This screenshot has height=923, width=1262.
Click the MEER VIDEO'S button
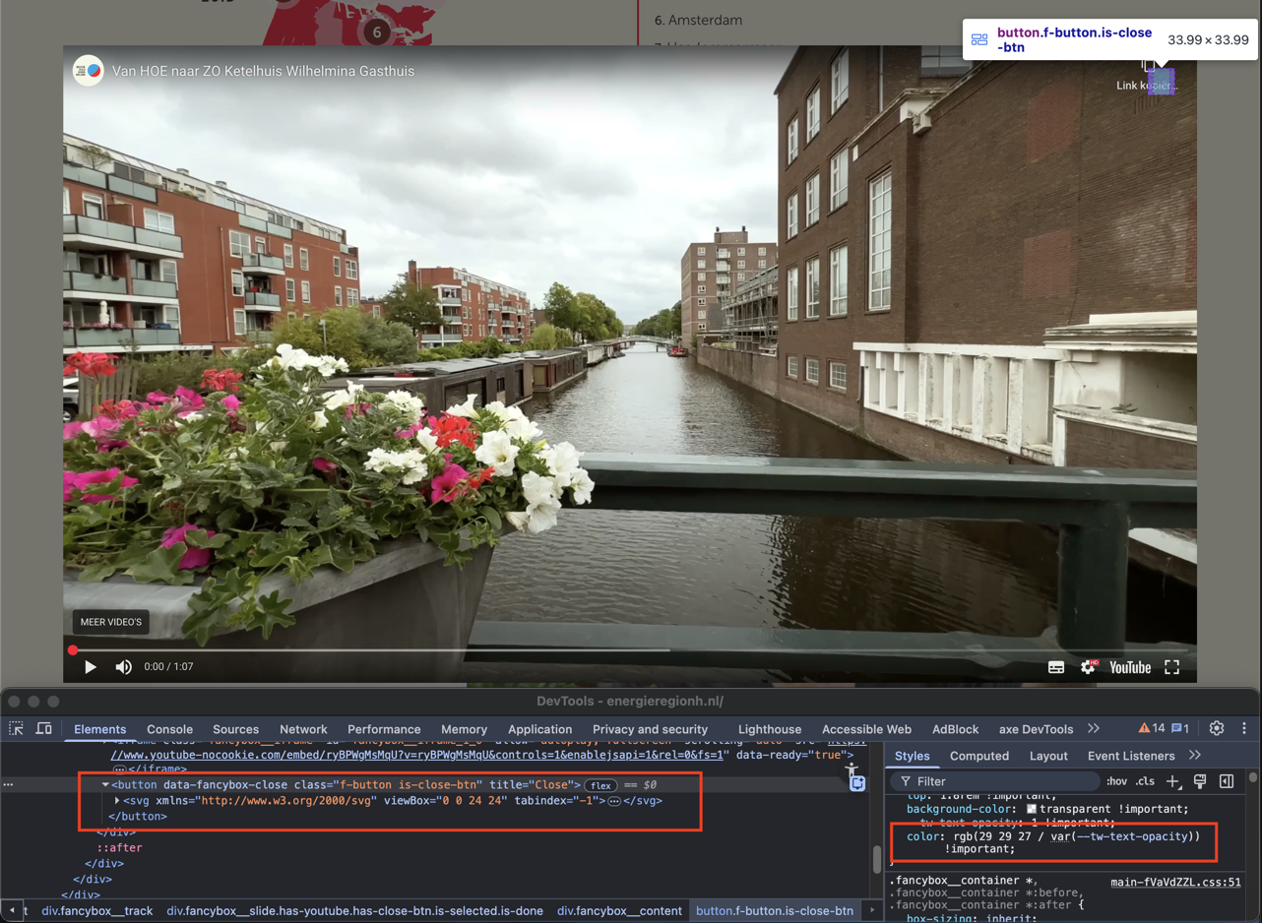[111, 622]
